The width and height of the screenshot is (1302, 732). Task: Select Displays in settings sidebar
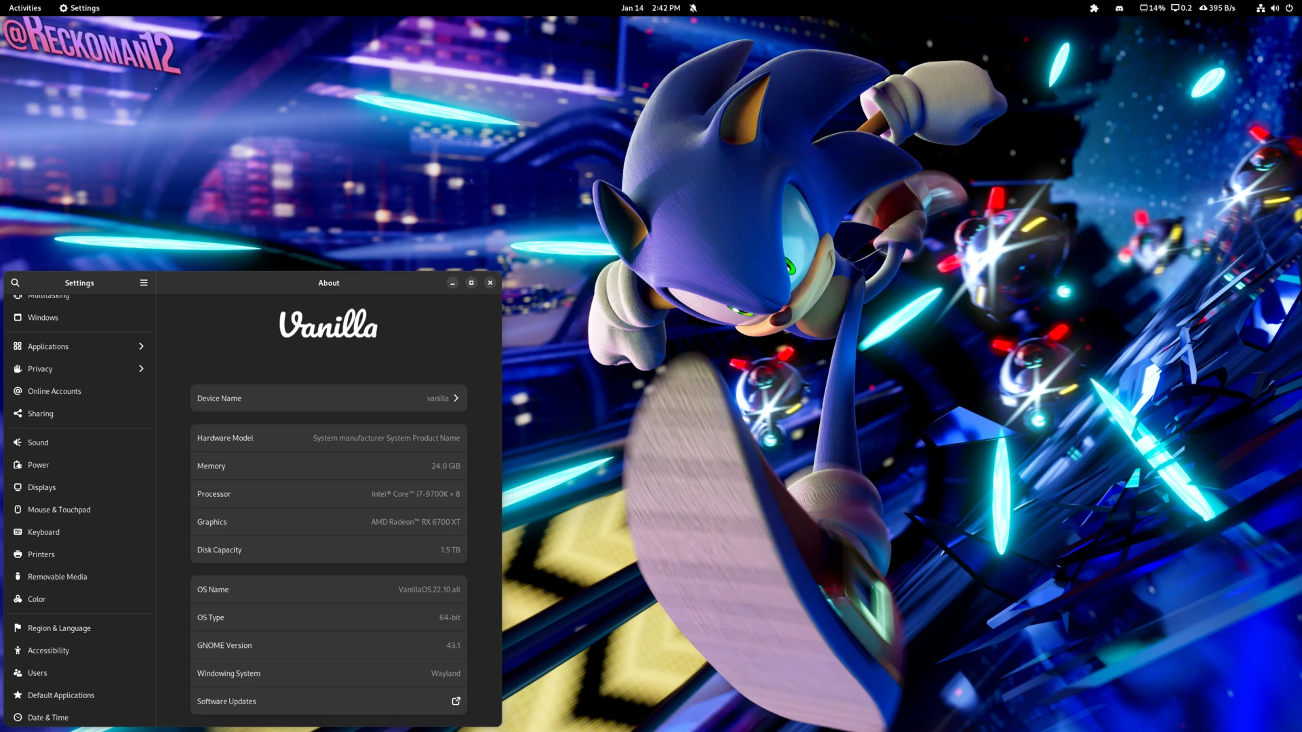pos(79,487)
